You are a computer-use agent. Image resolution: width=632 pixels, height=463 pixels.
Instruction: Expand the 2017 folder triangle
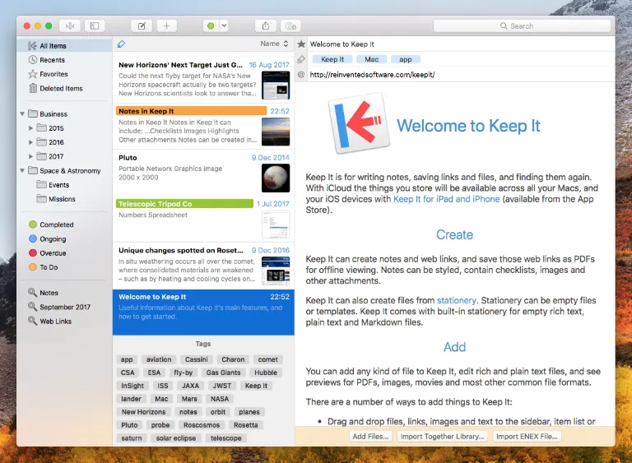coord(30,156)
